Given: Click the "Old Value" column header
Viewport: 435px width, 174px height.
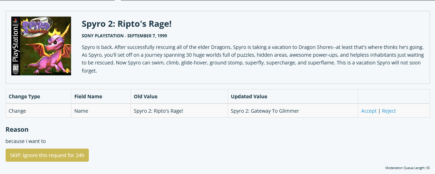Looking at the screenshot, I should [x=179, y=97].
